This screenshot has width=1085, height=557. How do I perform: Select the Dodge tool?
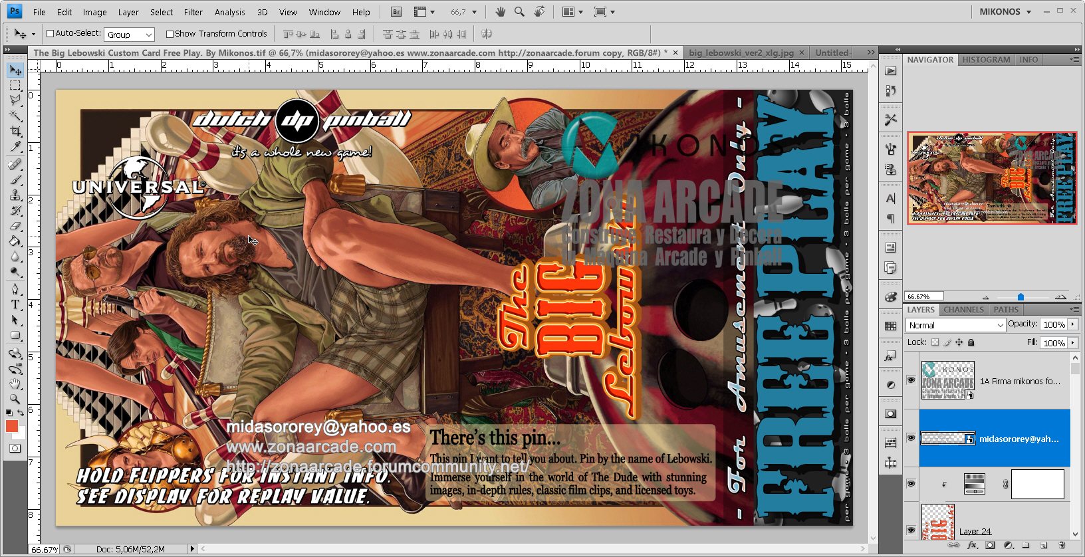(15, 272)
